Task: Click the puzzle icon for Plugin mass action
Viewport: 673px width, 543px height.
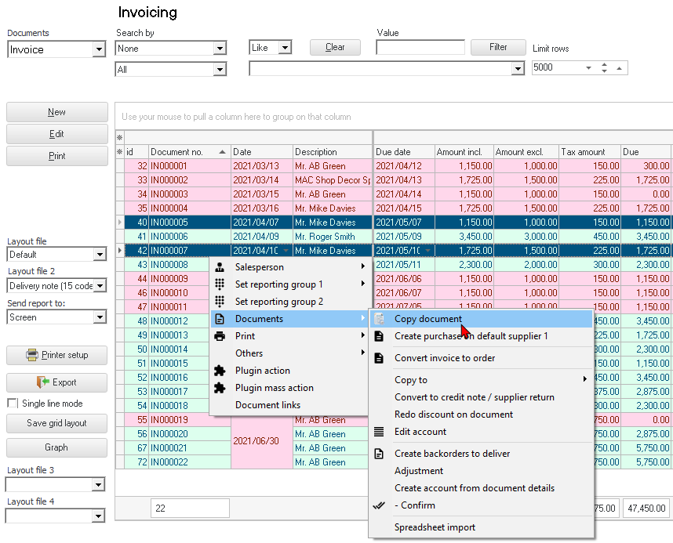Action: click(x=220, y=388)
